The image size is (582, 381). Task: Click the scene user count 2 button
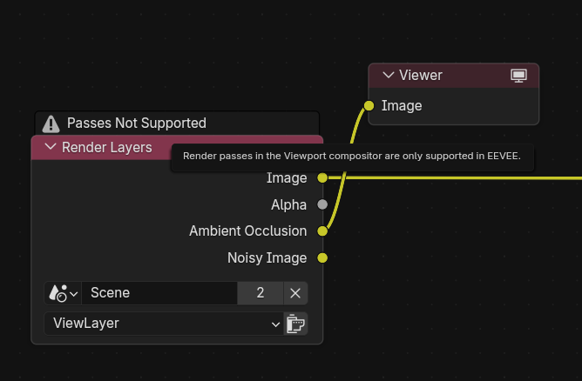(x=261, y=293)
